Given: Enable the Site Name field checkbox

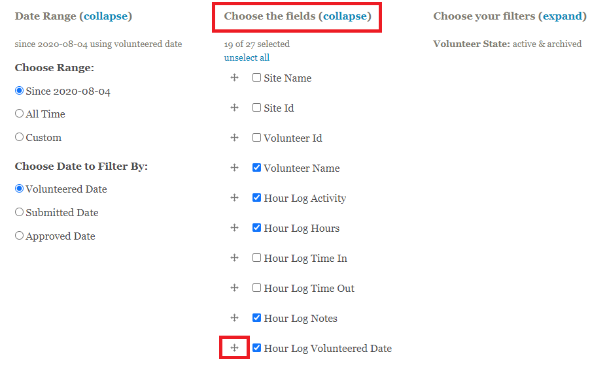Looking at the screenshot, I should point(257,78).
